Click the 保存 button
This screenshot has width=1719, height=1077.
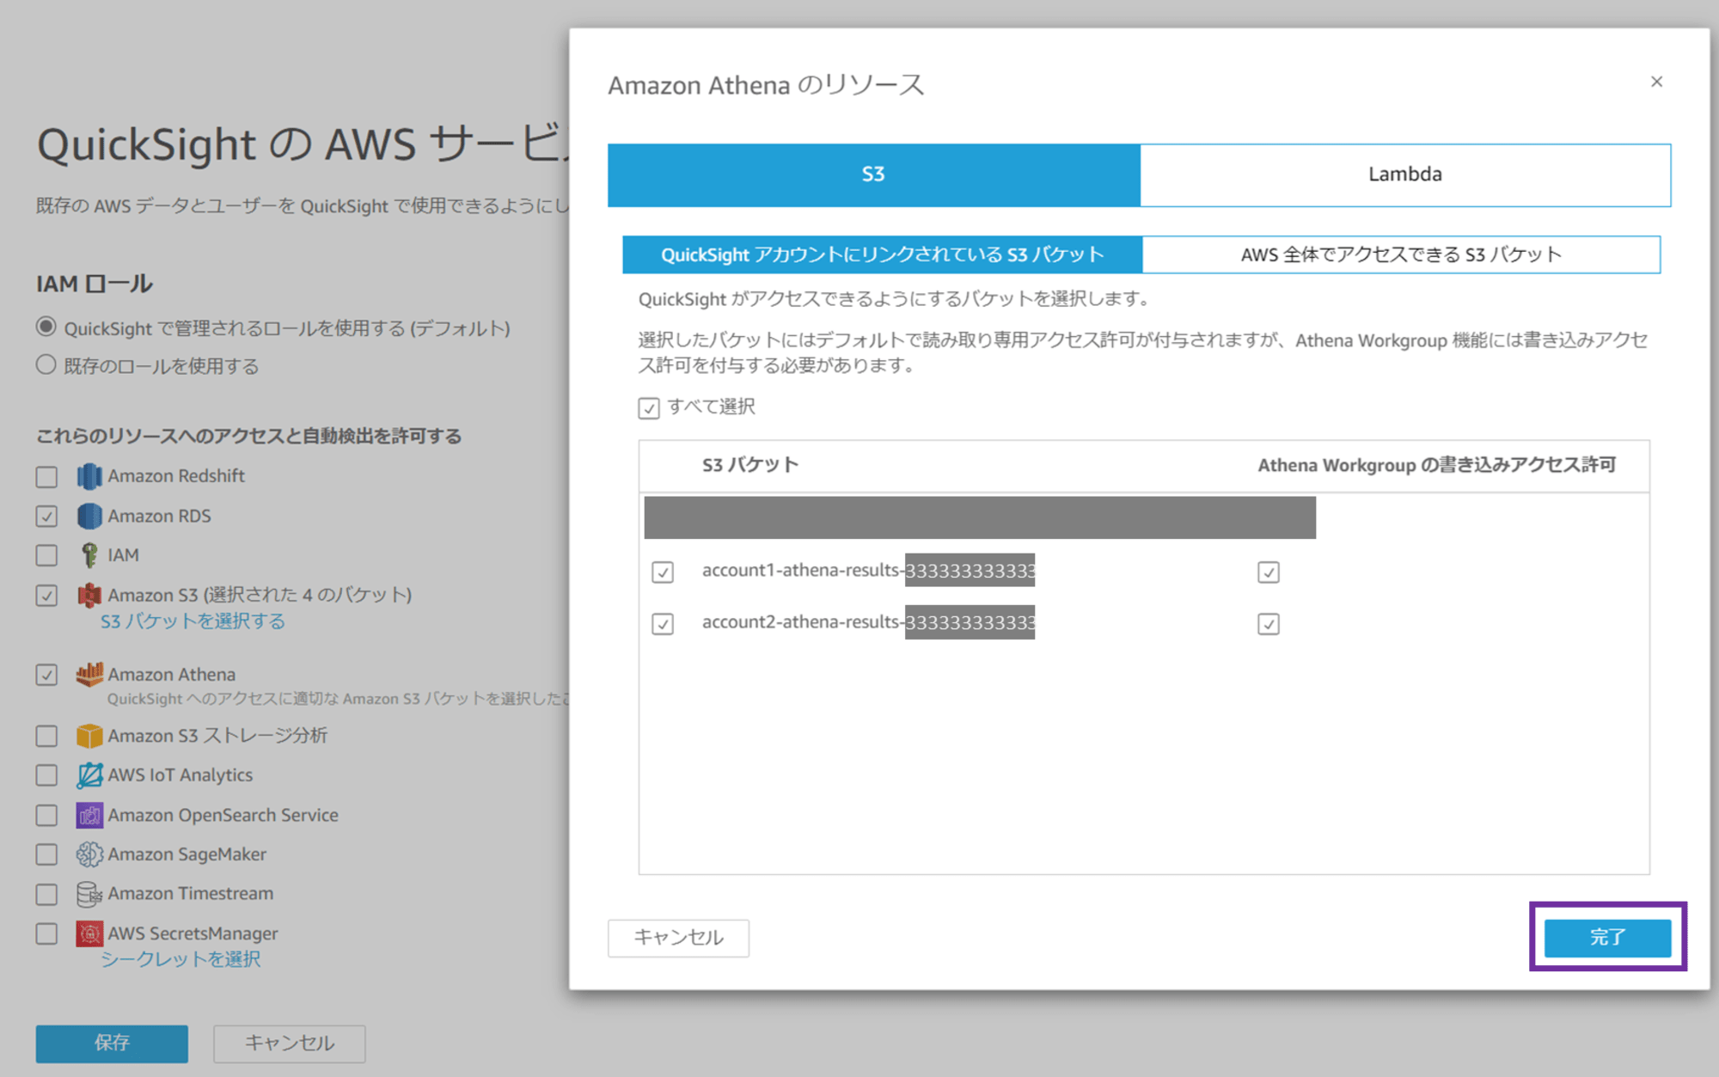click(112, 1043)
